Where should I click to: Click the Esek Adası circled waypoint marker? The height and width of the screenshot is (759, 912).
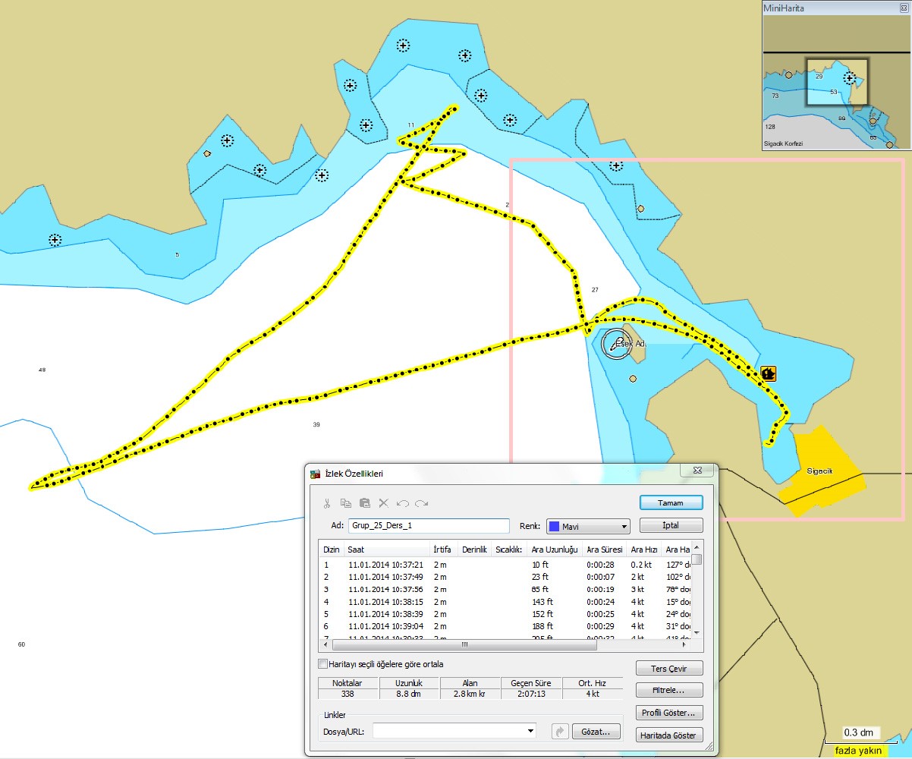click(x=615, y=344)
